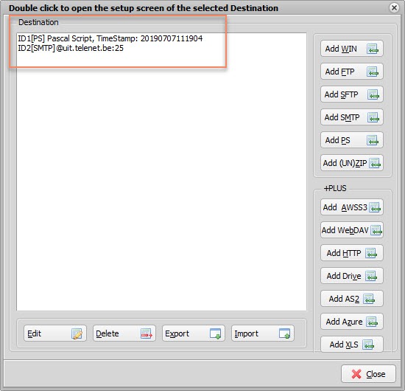Add a Pascal Script destination via Add PS
The height and width of the screenshot is (391, 405).
(352, 140)
